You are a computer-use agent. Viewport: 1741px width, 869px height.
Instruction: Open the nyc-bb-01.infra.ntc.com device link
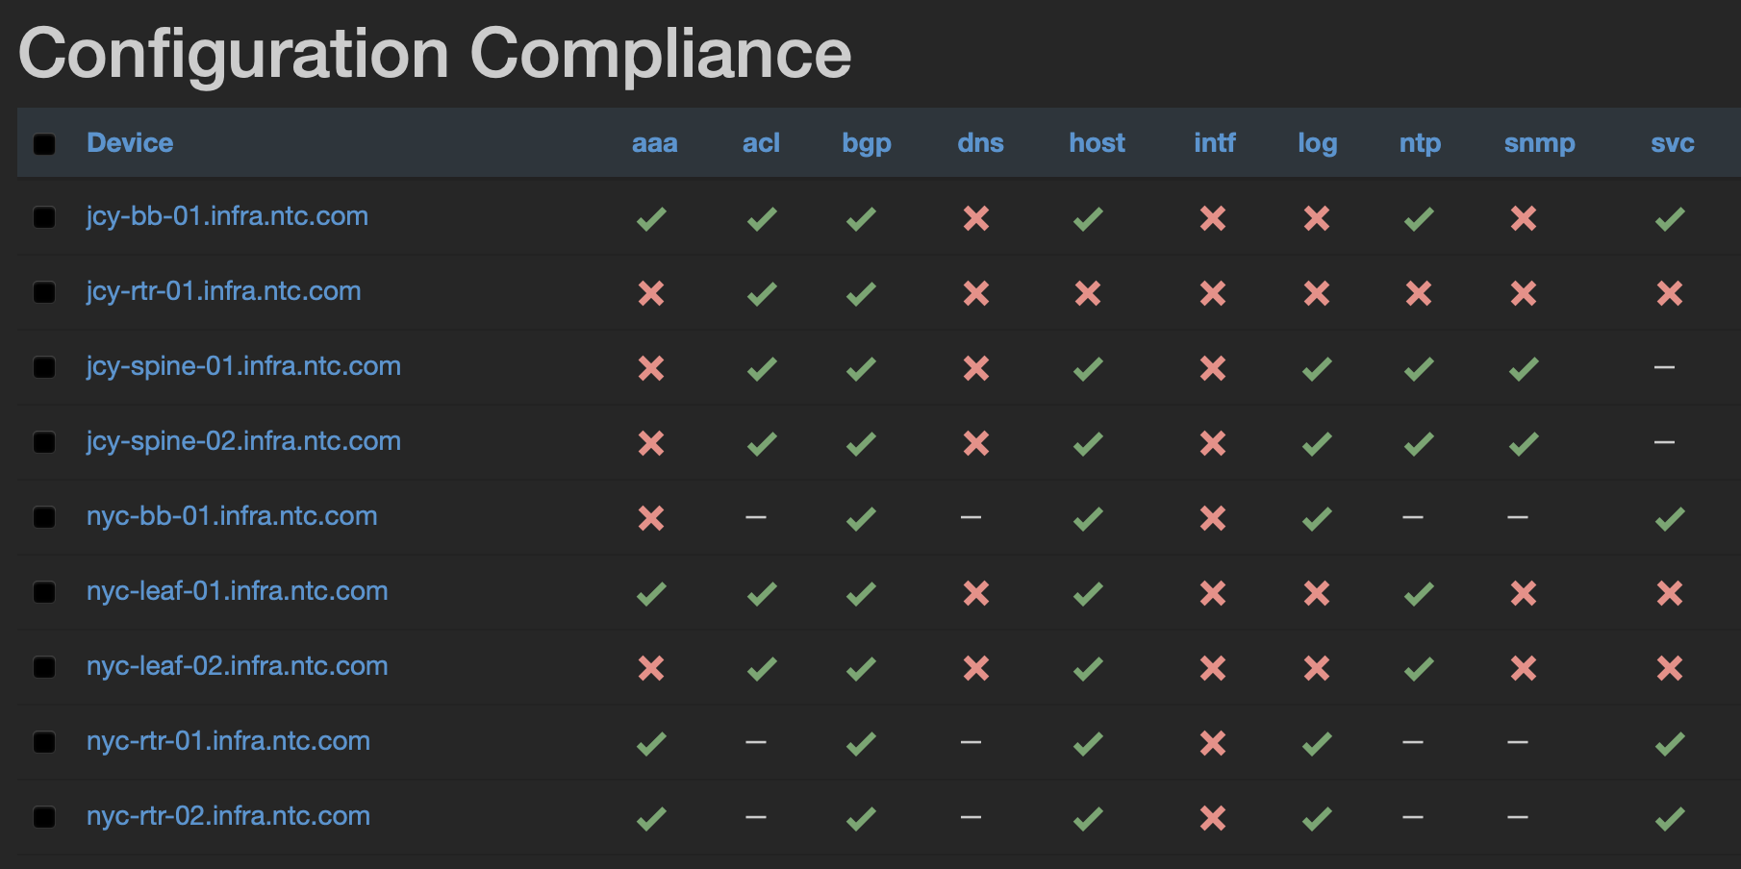point(232,516)
